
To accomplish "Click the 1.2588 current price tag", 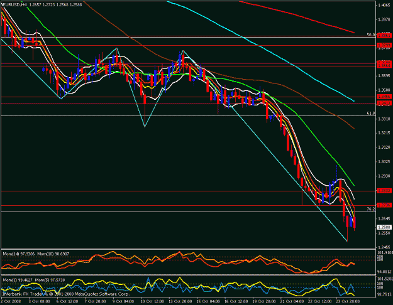I will 384,227.
